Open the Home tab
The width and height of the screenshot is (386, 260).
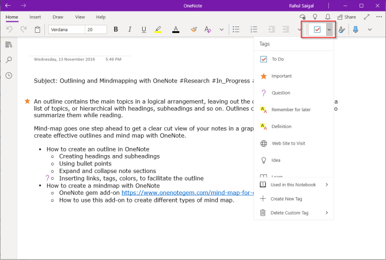pos(12,17)
